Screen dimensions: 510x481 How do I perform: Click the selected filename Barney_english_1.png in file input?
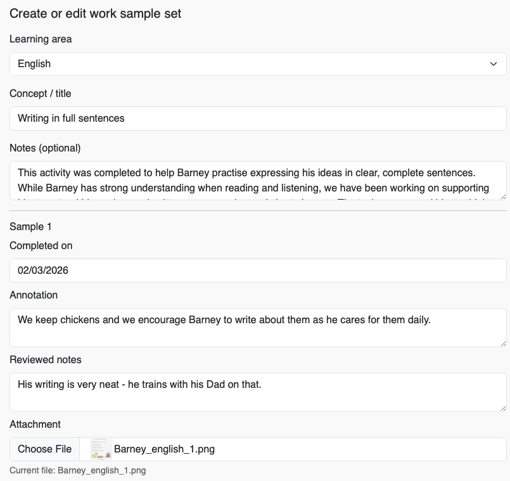point(164,449)
